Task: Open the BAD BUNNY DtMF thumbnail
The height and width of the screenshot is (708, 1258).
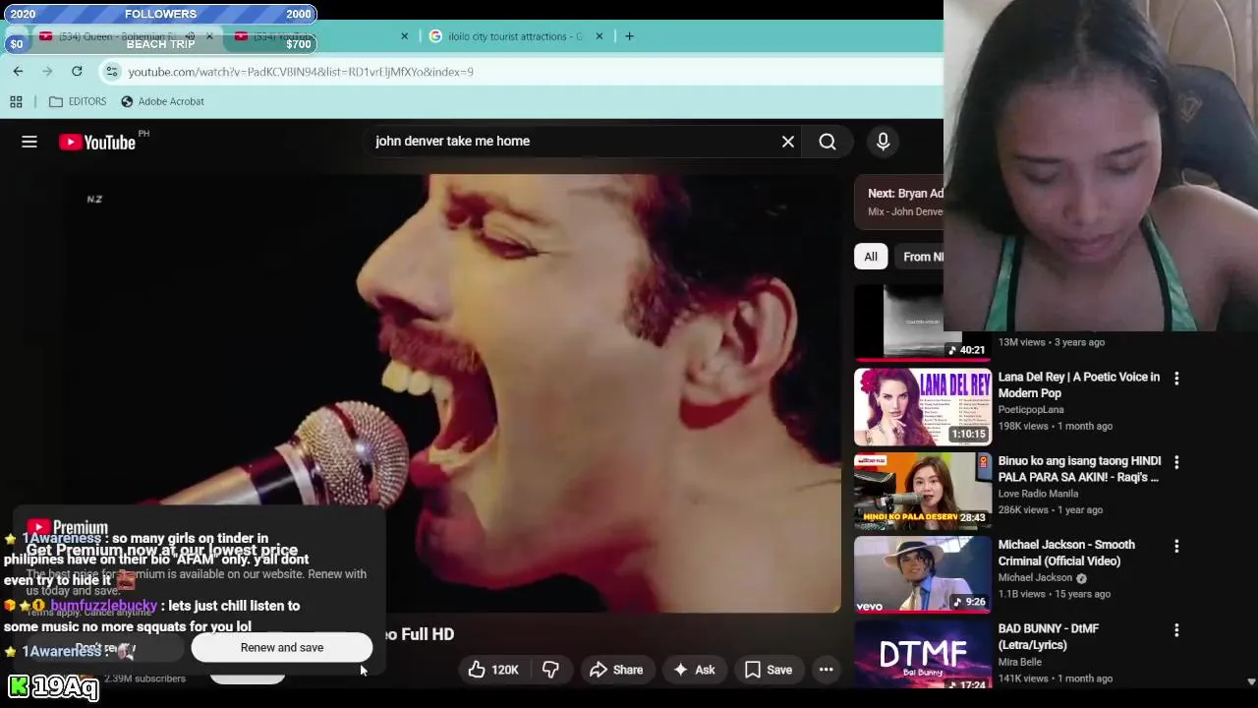Action: click(x=923, y=656)
